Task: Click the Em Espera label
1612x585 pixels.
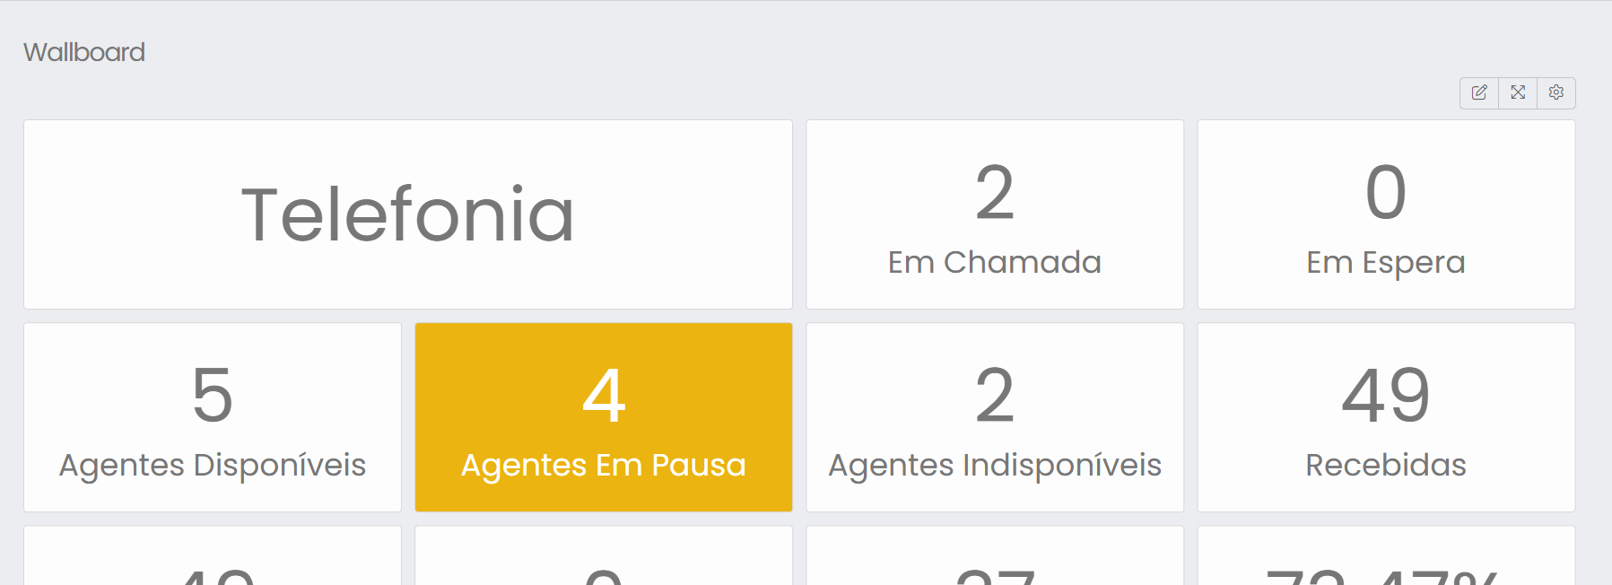Action: (1385, 262)
